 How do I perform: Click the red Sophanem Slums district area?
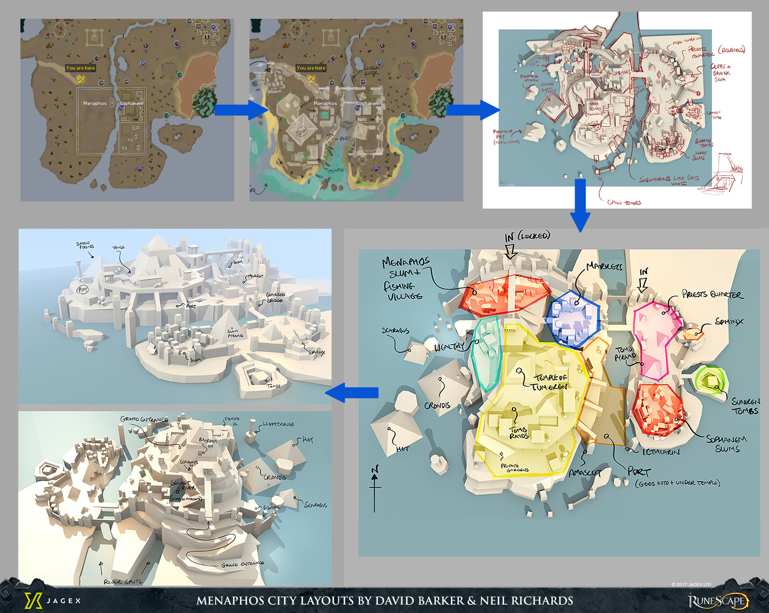(659, 410)
